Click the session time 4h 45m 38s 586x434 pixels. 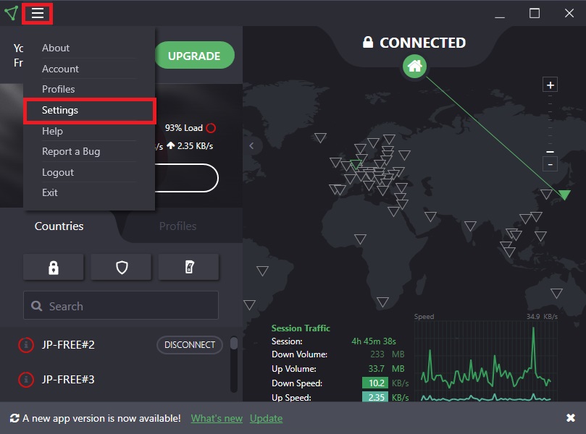pyautogui.click(x=374, y=341)
